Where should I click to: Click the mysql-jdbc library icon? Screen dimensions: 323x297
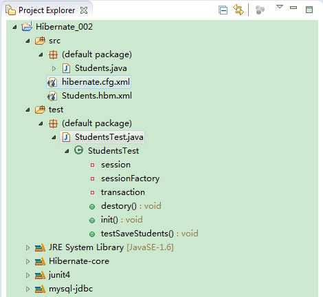pyautogui.click(x=40, y=289)
